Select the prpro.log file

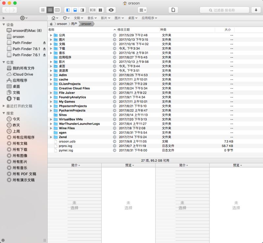[65, 146]
